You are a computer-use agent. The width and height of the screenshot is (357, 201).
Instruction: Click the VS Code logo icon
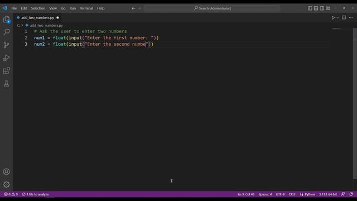click(x=5, y=8)
